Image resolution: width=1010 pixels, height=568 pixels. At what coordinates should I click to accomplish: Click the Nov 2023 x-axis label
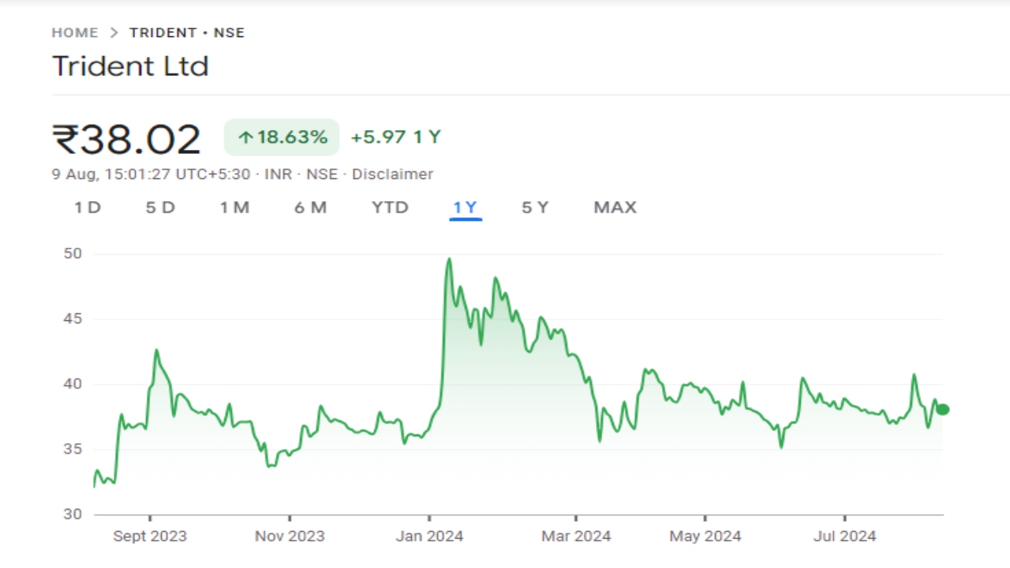pyautogui.click(x=290, y=536)
